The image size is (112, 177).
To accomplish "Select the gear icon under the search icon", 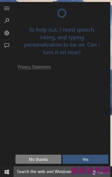I will 7,33.
